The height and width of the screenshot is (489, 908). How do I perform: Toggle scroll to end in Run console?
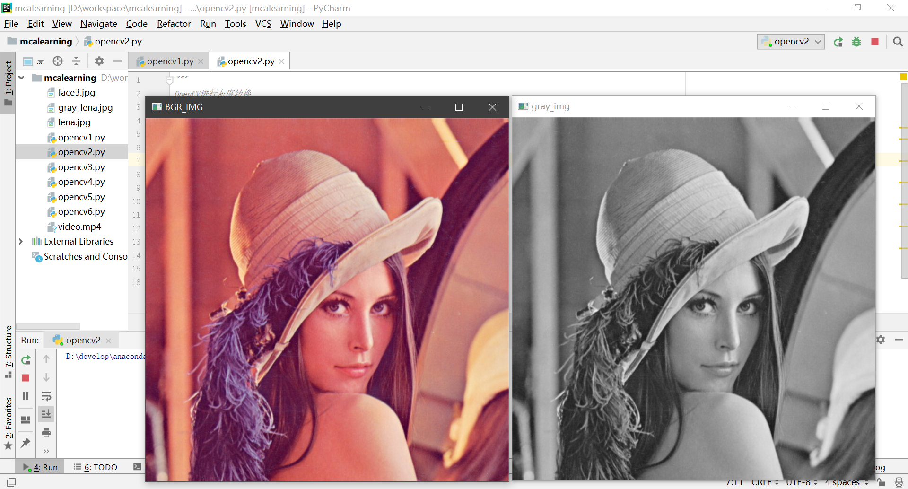46,414
